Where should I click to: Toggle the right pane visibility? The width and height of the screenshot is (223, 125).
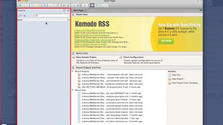pyautogui.click(x=101, y=6)
